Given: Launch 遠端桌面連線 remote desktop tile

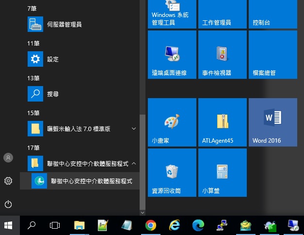Looking at the screenshot, I should [x=172, y=55].
